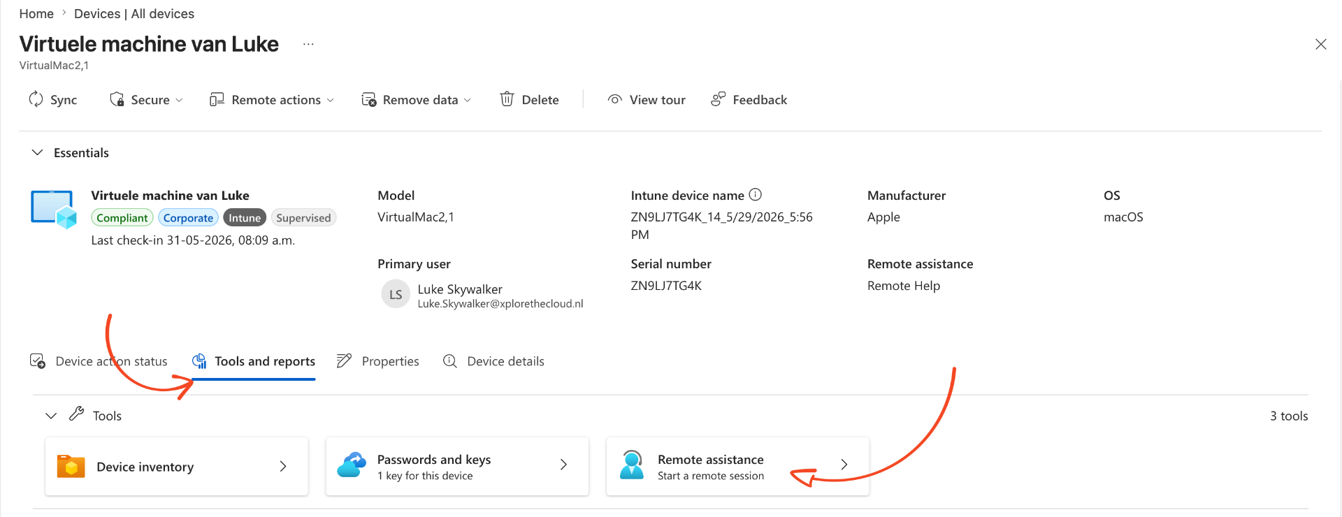
Task: Click the Last check-in timestamp text
Action: 193,240
